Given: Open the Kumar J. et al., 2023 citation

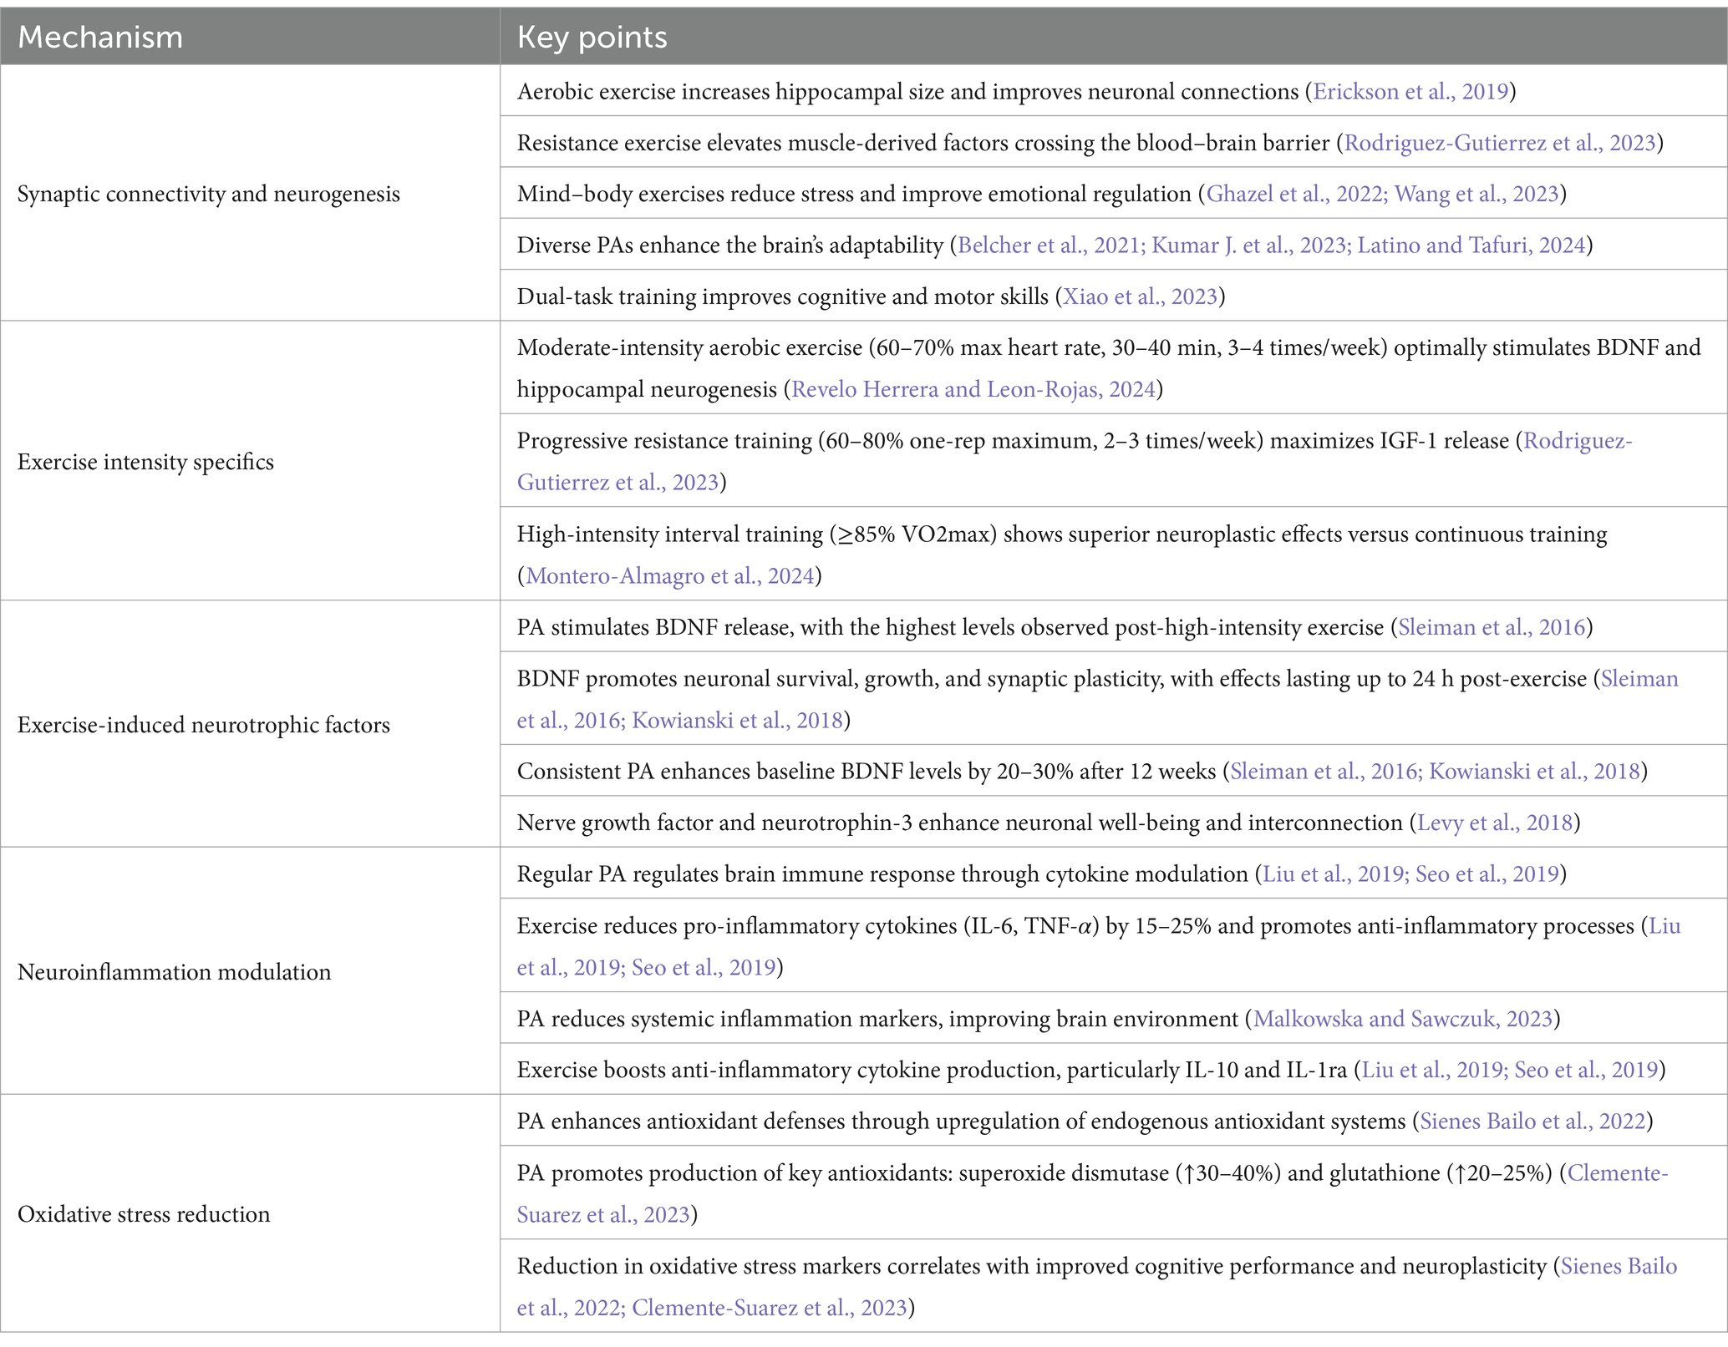Looking at the screenshot, I should 1249,245.
